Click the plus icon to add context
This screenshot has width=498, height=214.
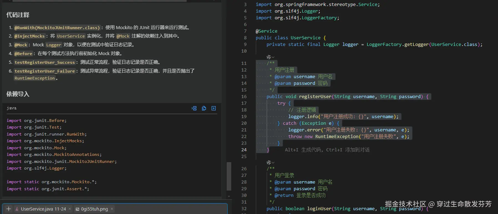point(9,209)
